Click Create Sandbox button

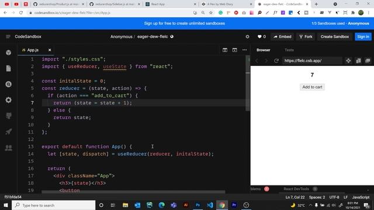click(x=335, y=37)
